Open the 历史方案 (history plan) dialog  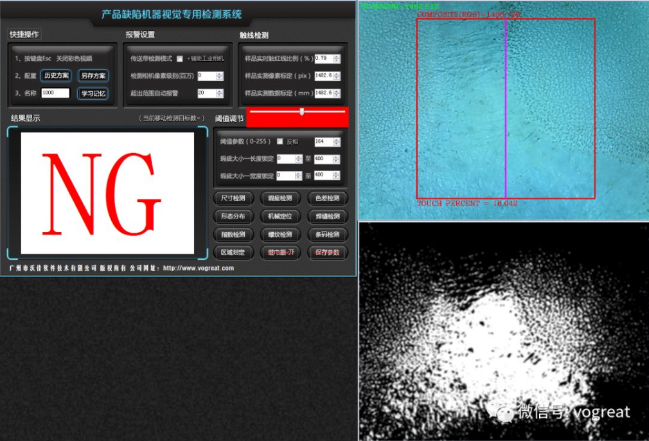tap(56, 75)
